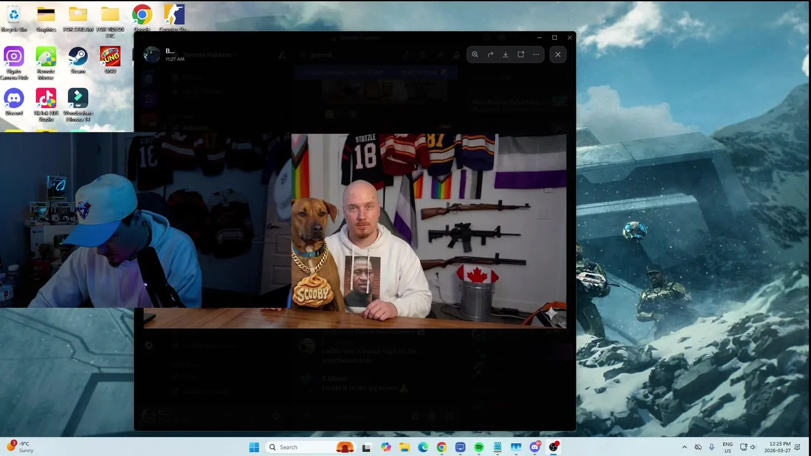Switch to Discord in taskbar
The width and height of the screenshot is (811, 456).
535,447
